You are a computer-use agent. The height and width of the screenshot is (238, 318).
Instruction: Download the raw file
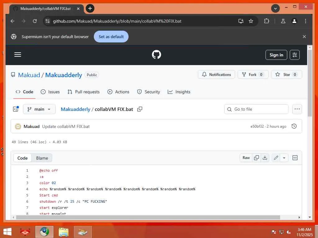point(265,158)
